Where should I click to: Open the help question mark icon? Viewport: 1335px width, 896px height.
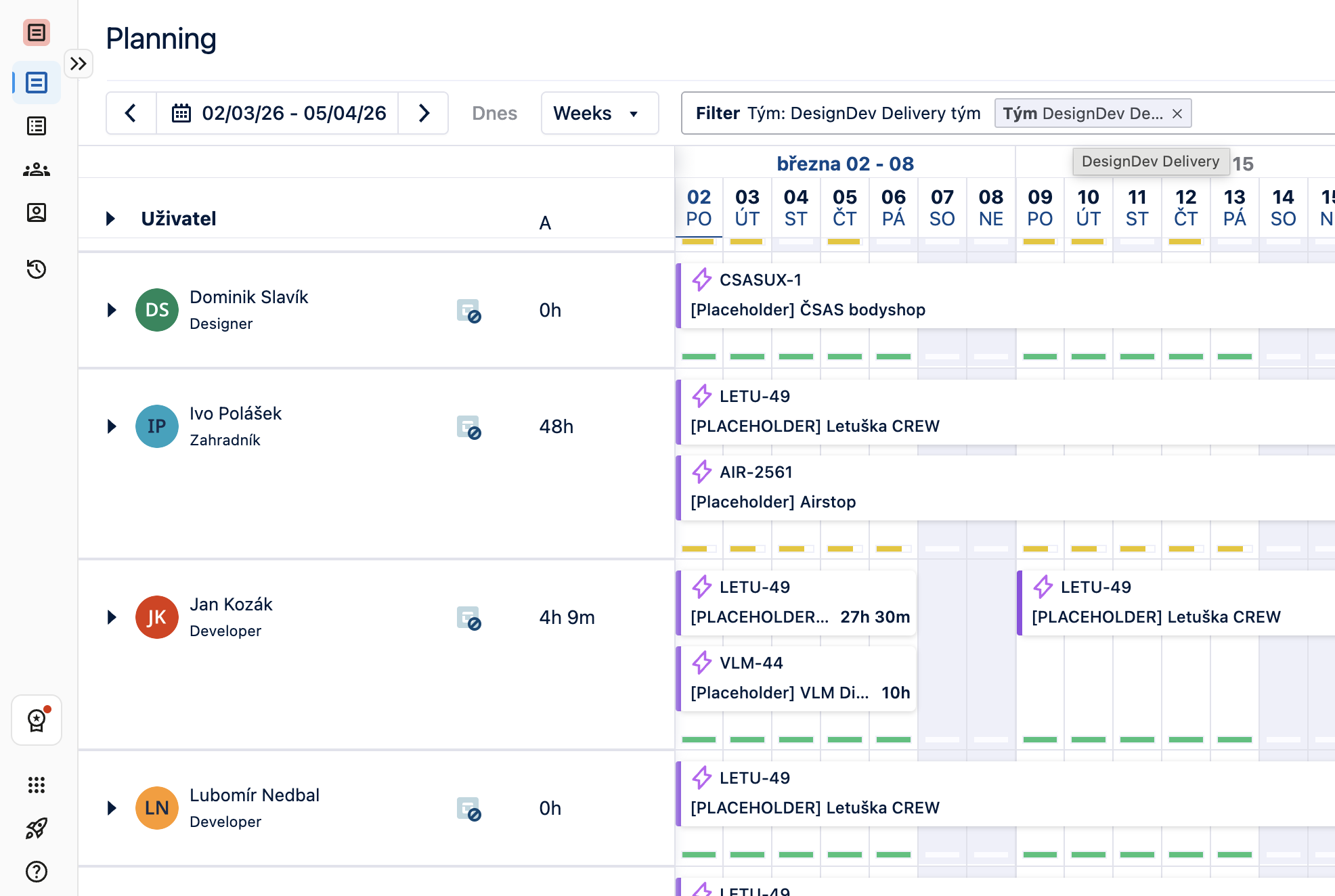[x=37, y=872]
